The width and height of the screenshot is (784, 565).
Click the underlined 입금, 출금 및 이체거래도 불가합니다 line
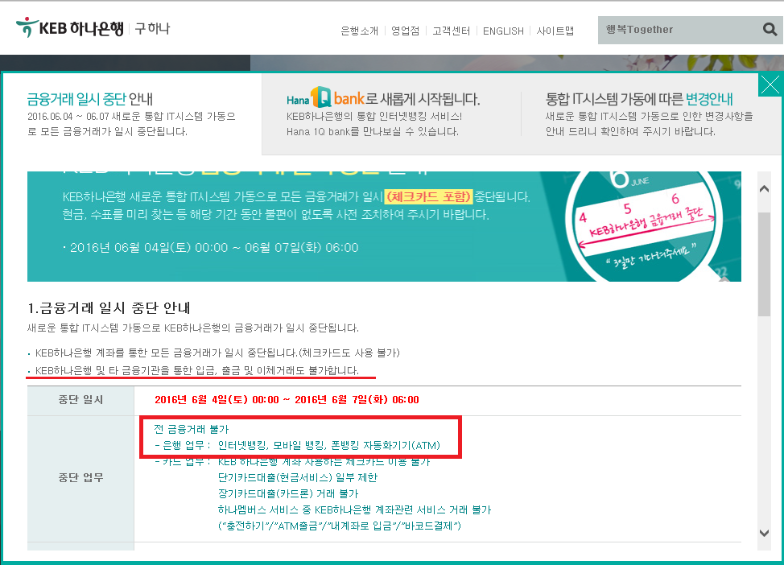pyautogui.click(x=197, y=370)
